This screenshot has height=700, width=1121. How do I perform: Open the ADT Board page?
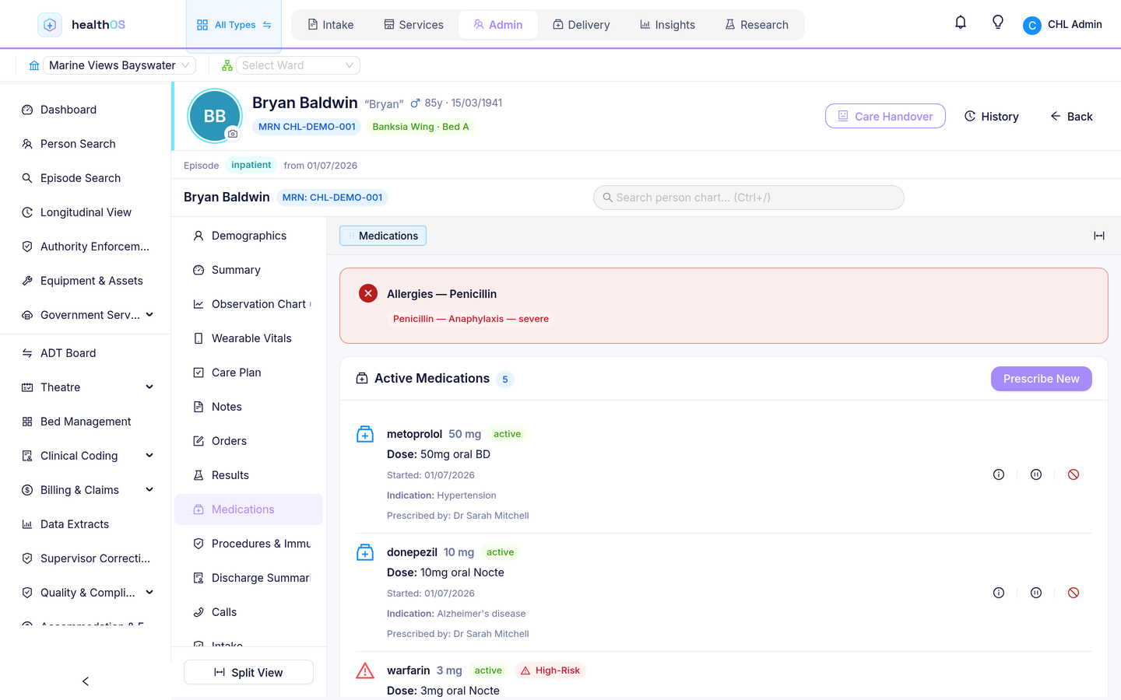(x=86, y=353)
